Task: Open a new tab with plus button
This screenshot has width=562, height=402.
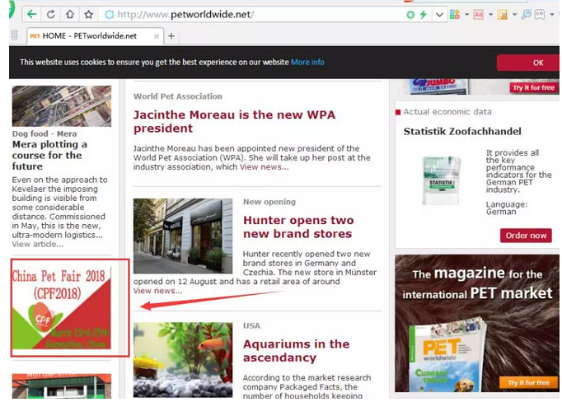Action: (171, 35)
